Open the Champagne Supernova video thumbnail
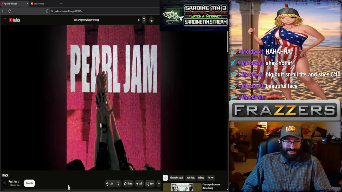This screenshot has height=192, width=342. point(182,187)
